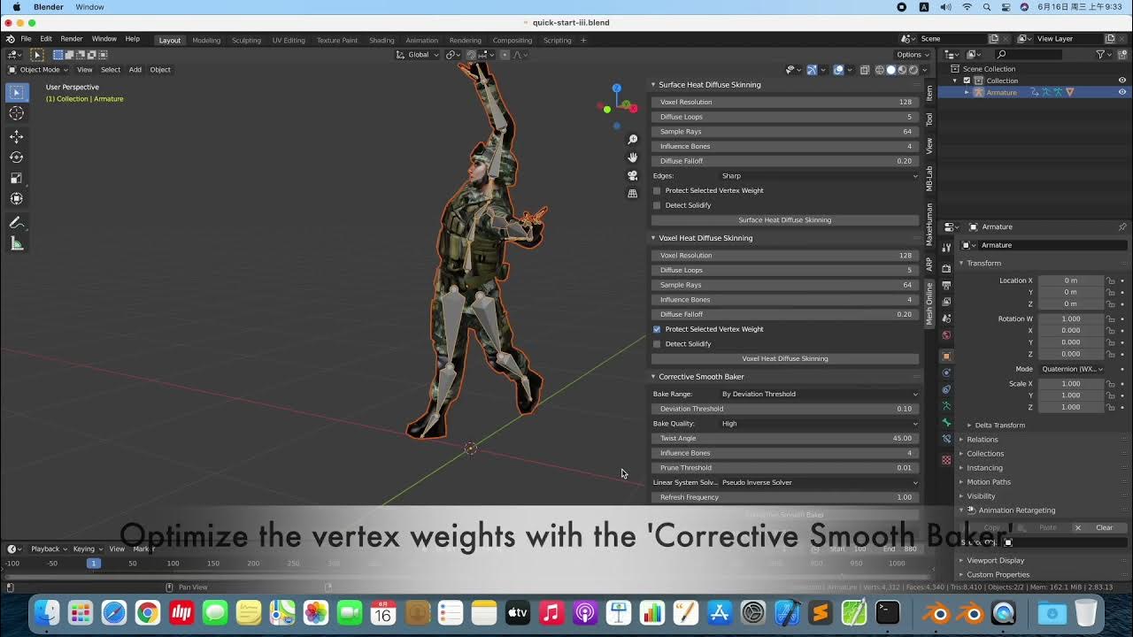Enable Protect Selected Vertex Weight under Surface Heat
Image resolution: width=1133 pixels, height=637 pixels.
[x=657, y=190]
